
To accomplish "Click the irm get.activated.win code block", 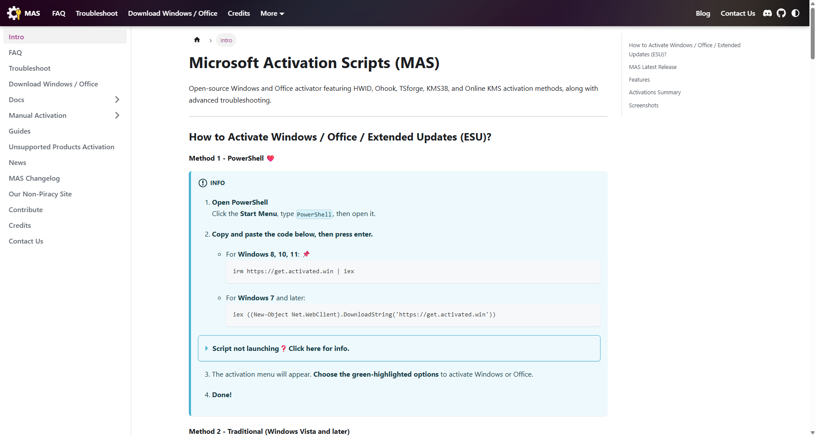I will point(413,271).
